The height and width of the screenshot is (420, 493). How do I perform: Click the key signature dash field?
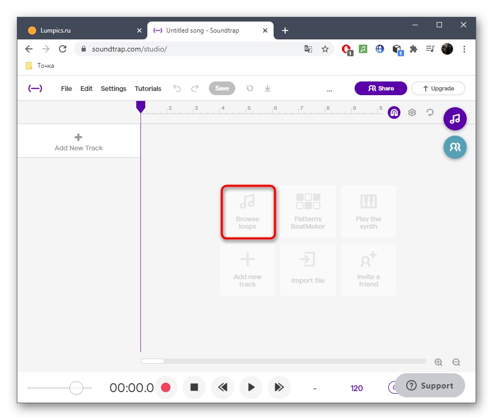[315, 388]
